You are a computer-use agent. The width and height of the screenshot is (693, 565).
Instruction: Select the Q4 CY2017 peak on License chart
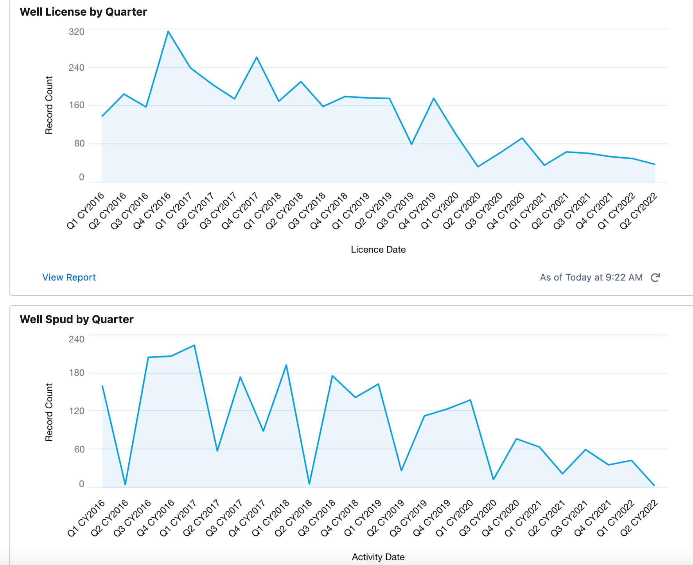coord(257,57)
